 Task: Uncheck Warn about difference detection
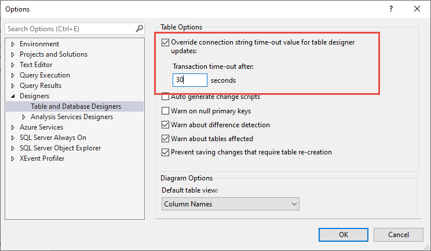(x=166, y=125)
